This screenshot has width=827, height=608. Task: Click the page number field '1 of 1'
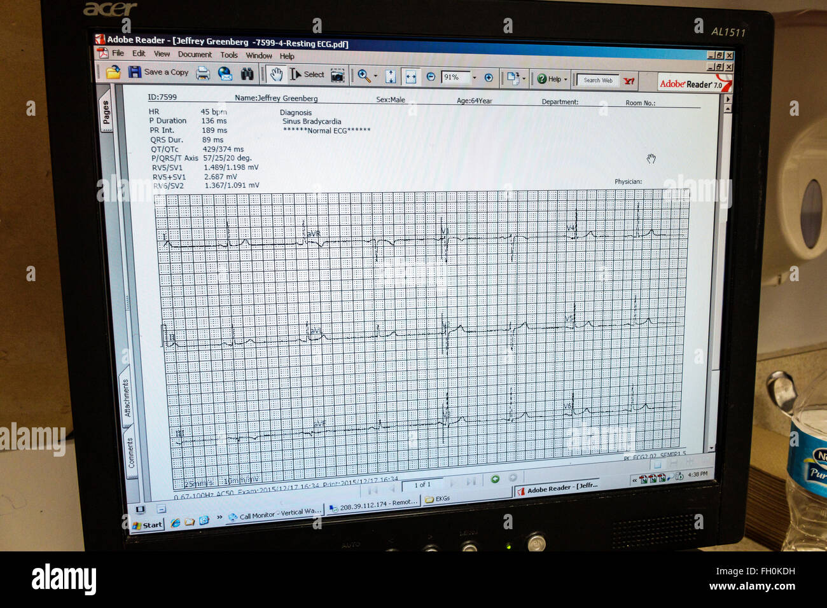pos(422,485)
